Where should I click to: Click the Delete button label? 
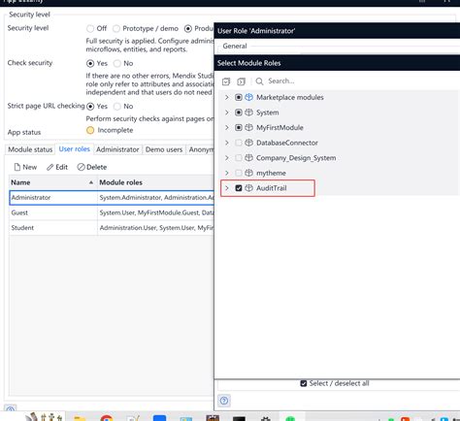pos(97,167)
